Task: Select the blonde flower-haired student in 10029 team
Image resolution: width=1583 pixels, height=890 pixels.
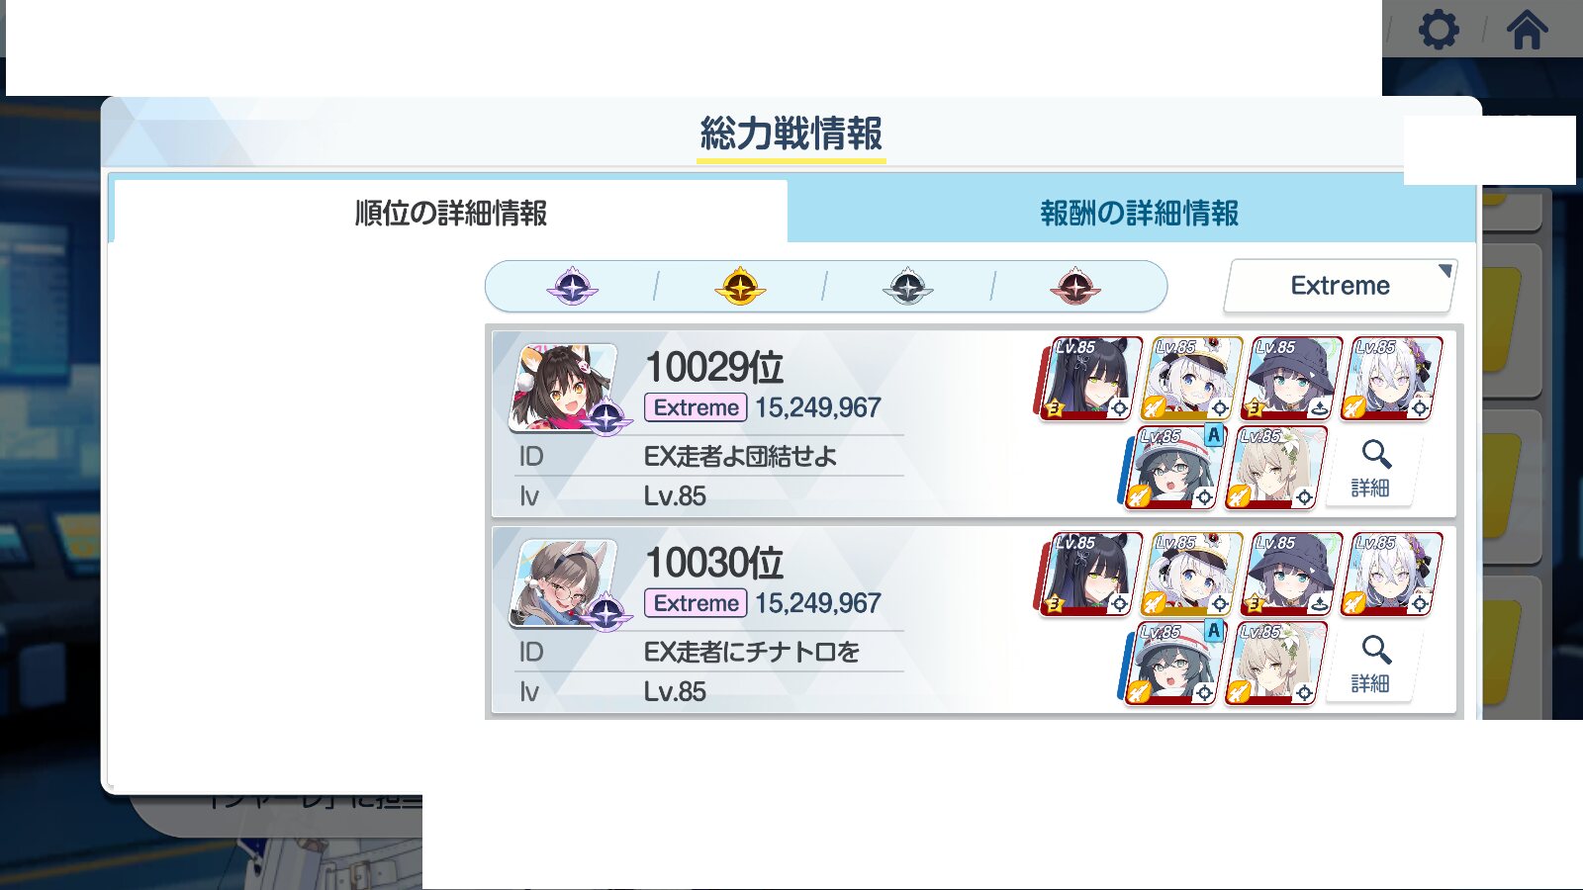Action: click(x=1274, y=468)
